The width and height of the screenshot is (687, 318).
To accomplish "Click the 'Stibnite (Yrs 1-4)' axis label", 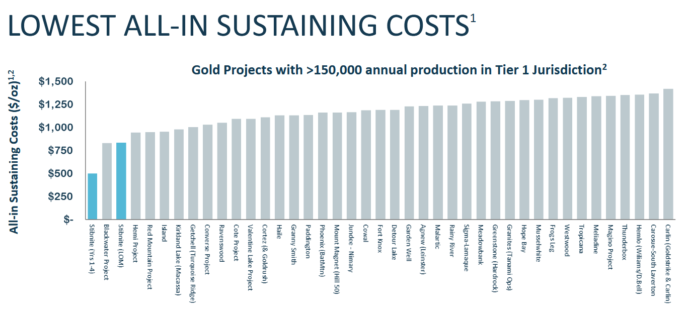I will pyautogui.click(x=92, y=250).
